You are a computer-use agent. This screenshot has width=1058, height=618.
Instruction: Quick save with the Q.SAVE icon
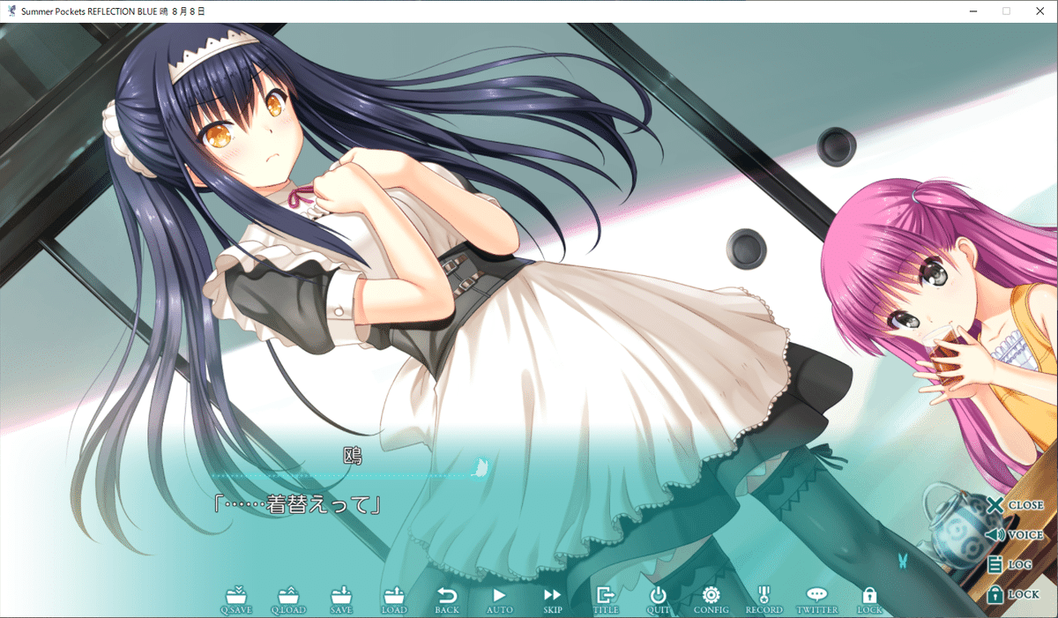click(235, 599)
